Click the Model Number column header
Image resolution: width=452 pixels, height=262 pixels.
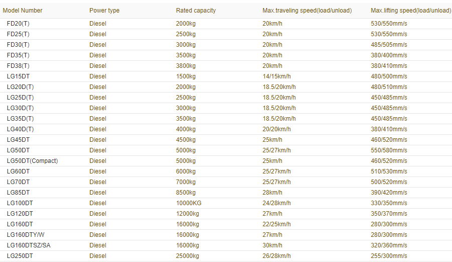tap(23, 11)
